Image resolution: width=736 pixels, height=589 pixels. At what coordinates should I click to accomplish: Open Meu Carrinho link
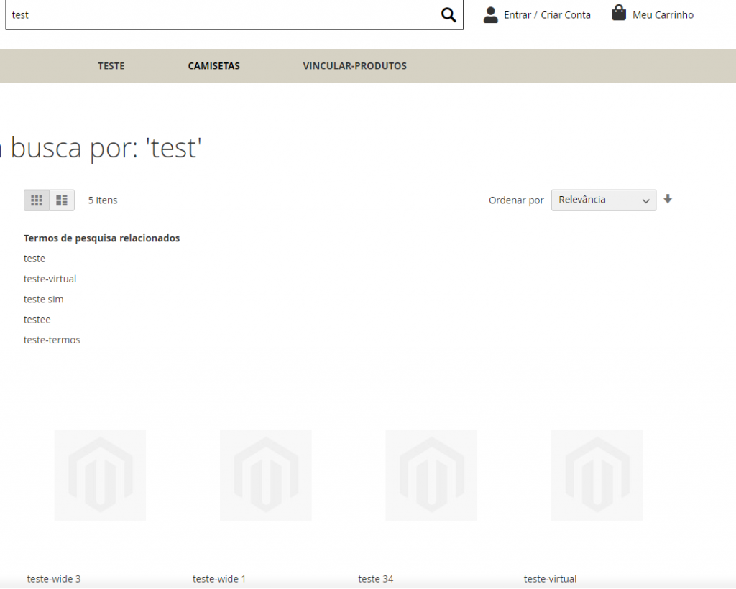click(663, 15)
